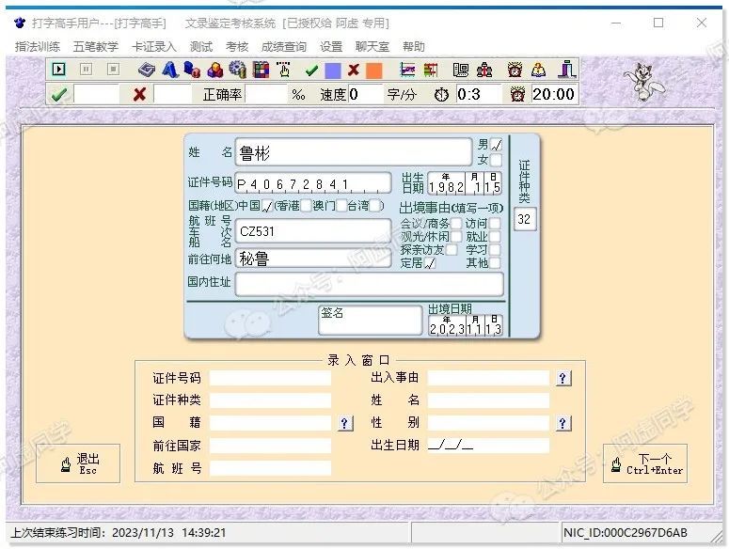Toggle the 澳门 nationality checkbox
Screen dimensions: 729x549
click(x=341, y=206)
